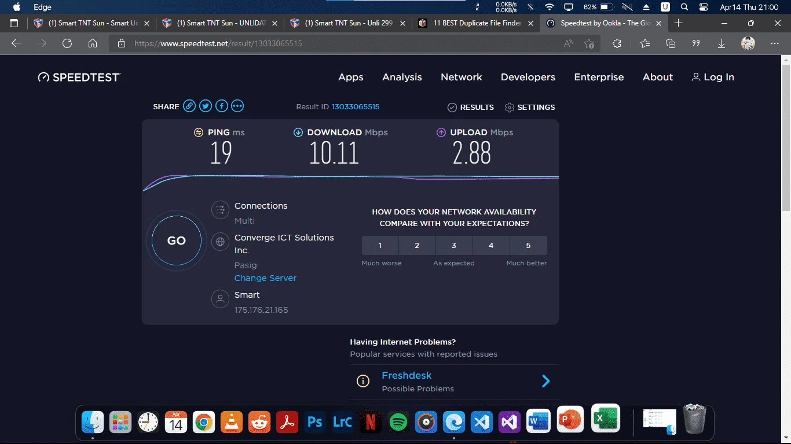Viewport: 791px width, 444px height.
Task: Expand the Freshdesk problems chevron
Action: coord(545,381)
